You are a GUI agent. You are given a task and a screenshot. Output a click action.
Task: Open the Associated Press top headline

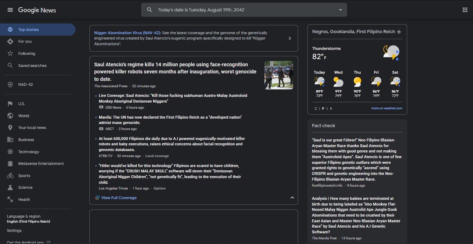pos(175,72)
